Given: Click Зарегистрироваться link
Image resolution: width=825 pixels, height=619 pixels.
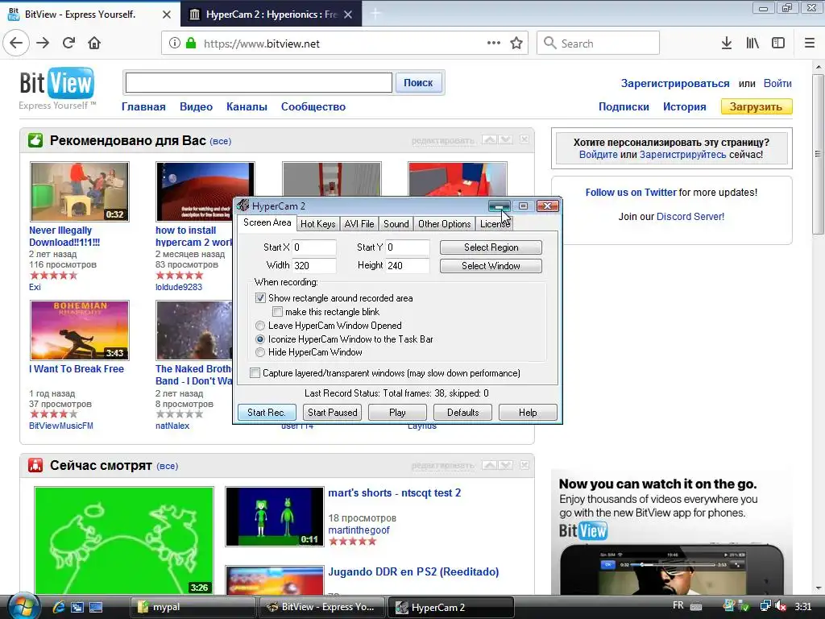Looking at the screenshot, I should coord(675,83).
